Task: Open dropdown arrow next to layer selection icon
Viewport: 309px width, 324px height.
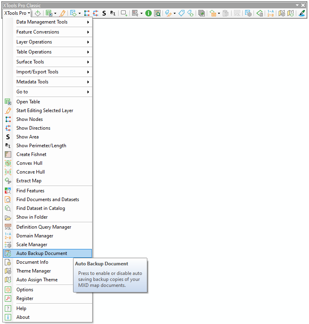Action: click(79, 13)
